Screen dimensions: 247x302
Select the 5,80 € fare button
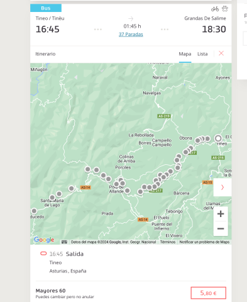click(x=208, y=293)
